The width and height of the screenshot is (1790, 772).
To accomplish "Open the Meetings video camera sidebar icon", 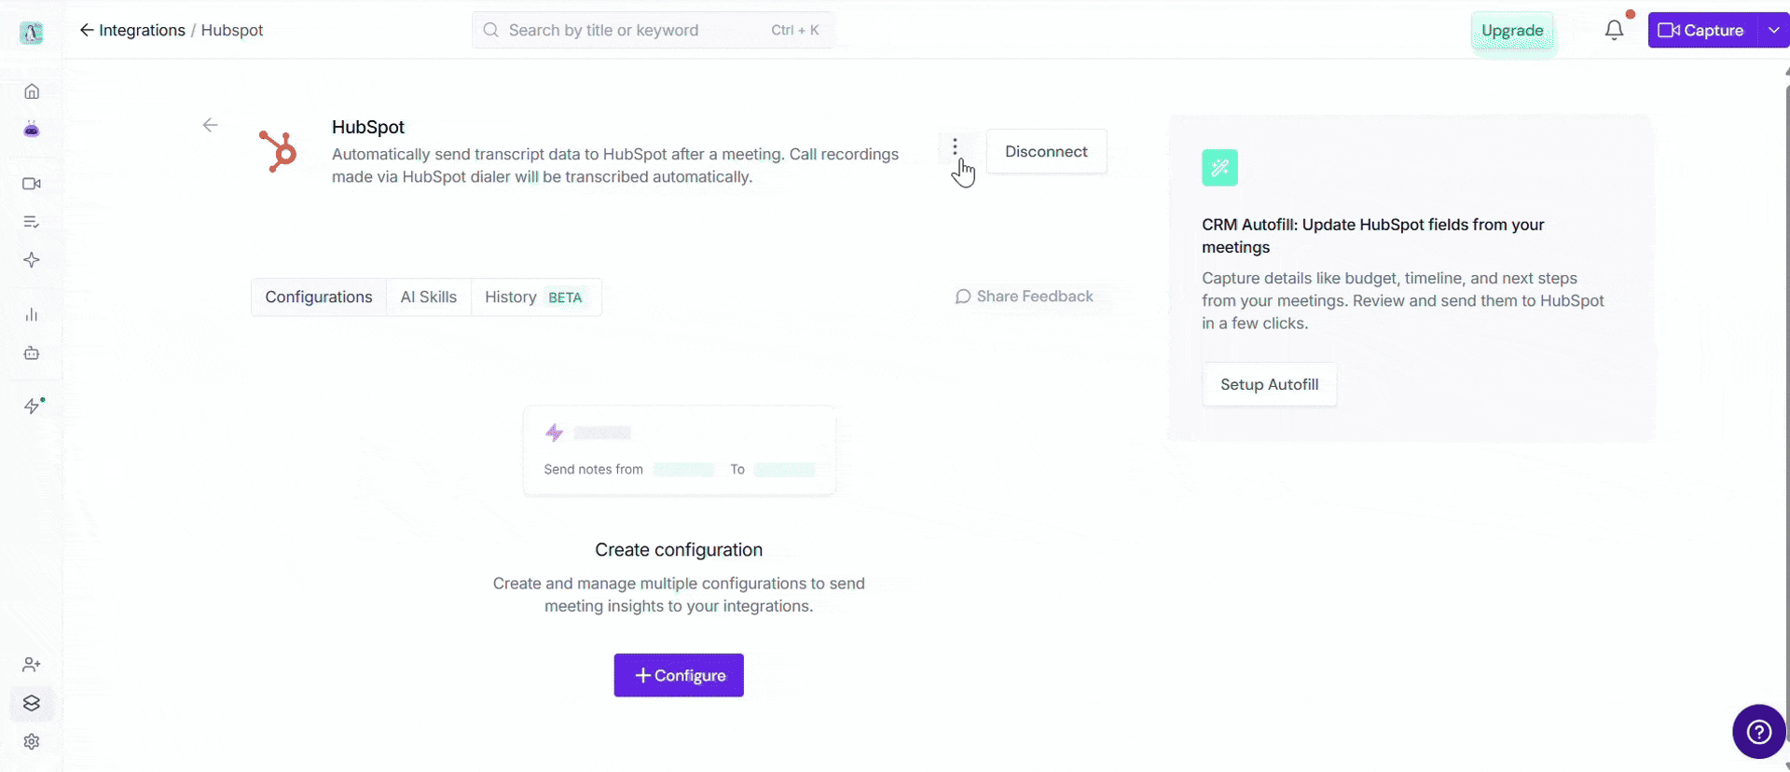I will click(x=32, y=184).
